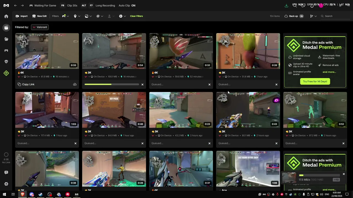Screen dimensions: 353x198
Task: Close the upload progress popup
Action: (344, 174)
